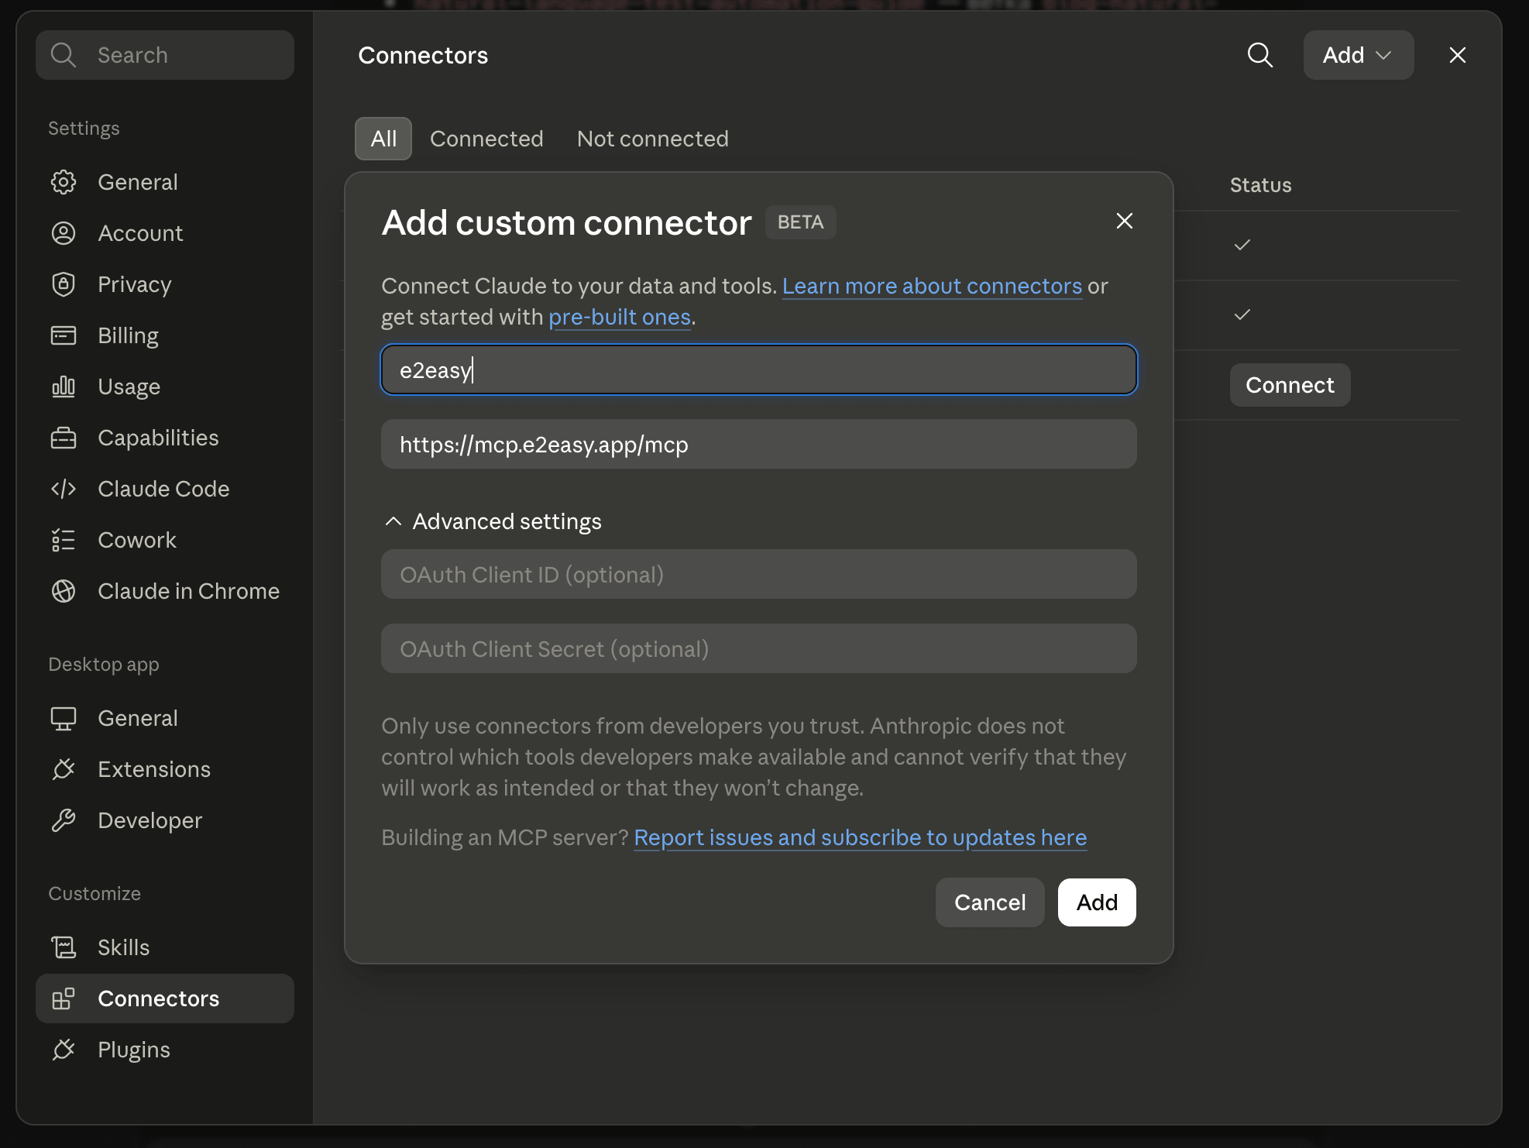This screenshot has height=1148, width=1529.
Task: Open Skills page under Customize
Action: 164,947
